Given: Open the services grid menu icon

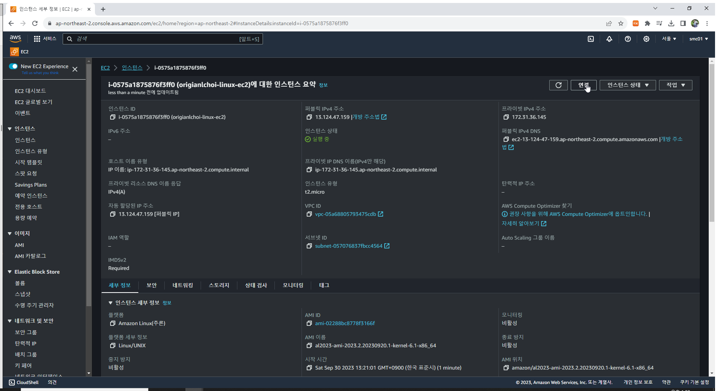Looking at the screenshot, I should click(x=37, y=39).
